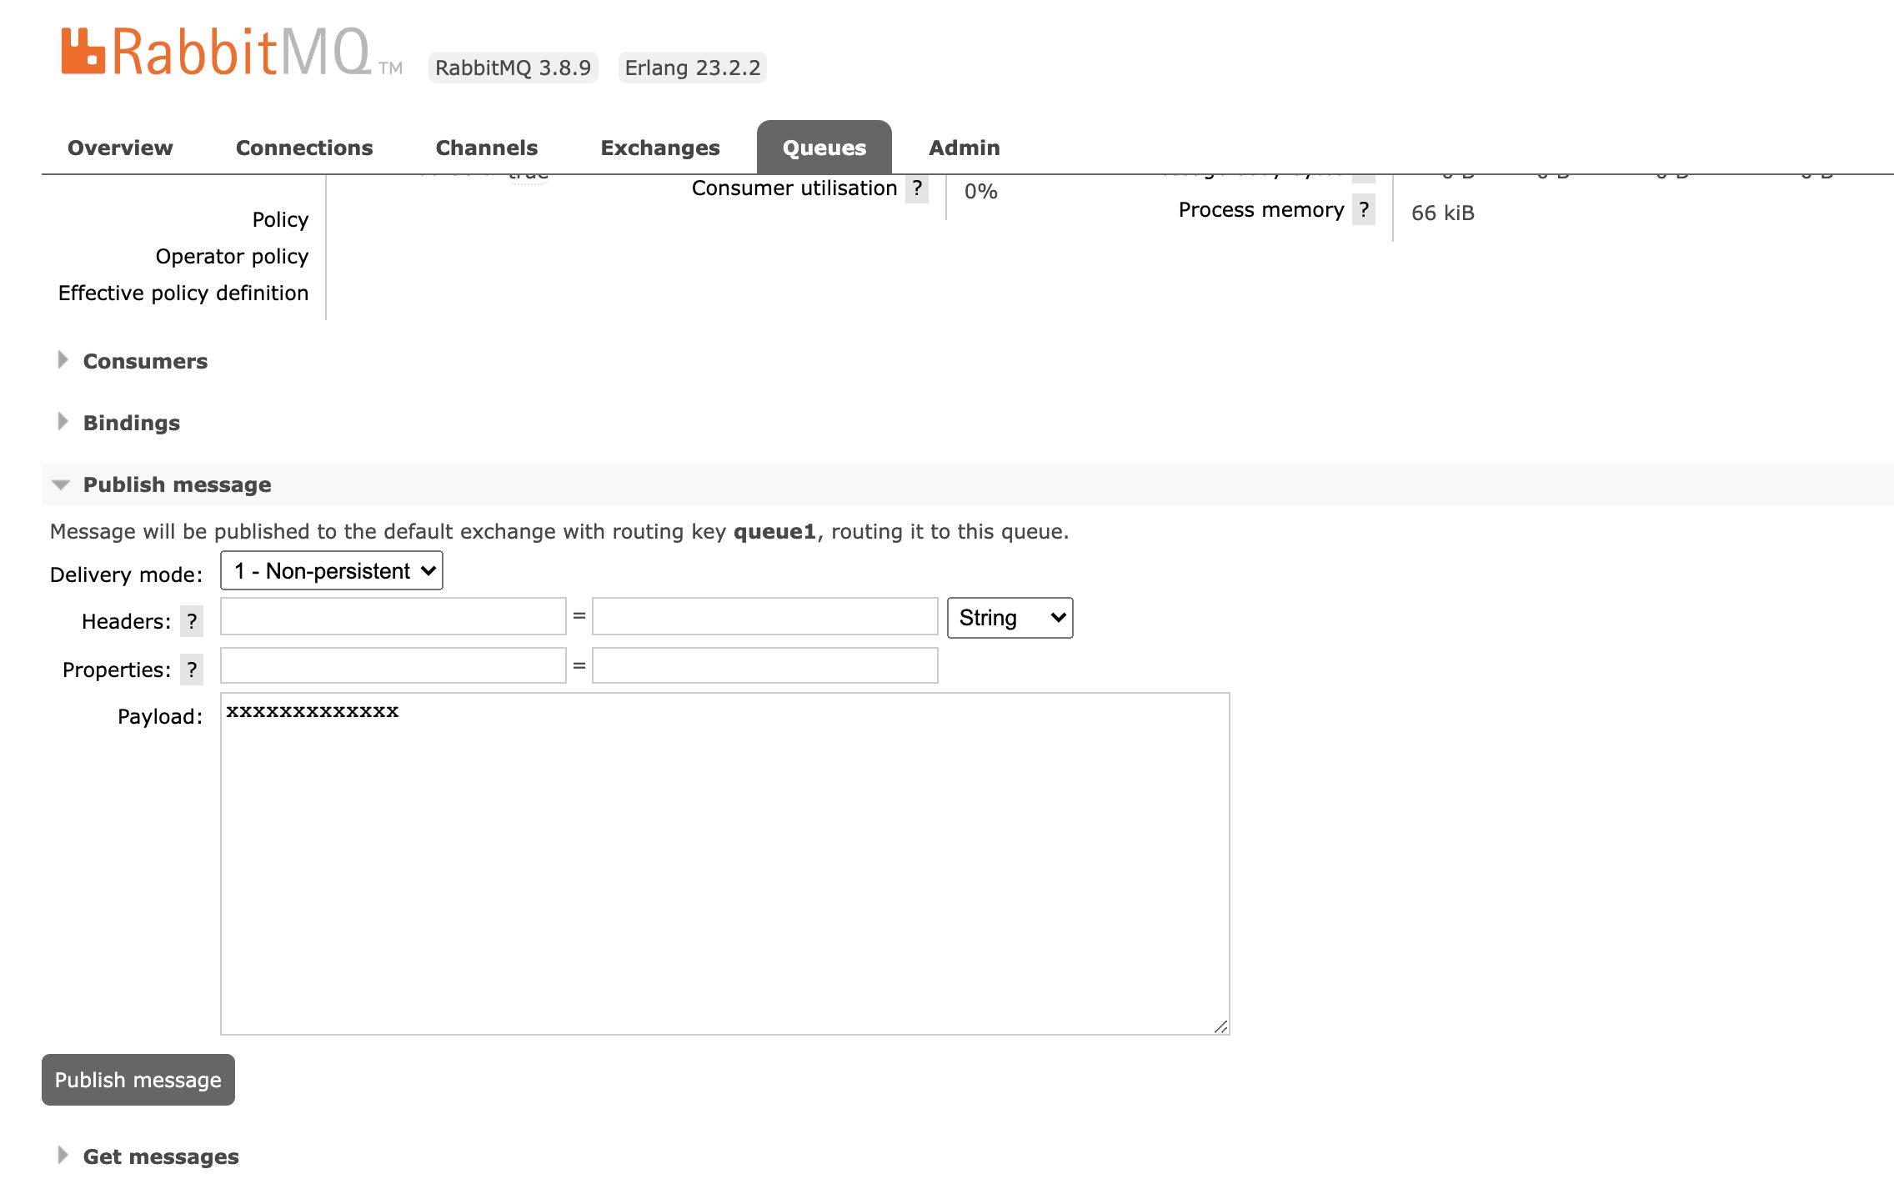Click the 0% consumer utilisation value
The width and height of the screenshot is (1894, 1189).
click(x=981, y=192)
